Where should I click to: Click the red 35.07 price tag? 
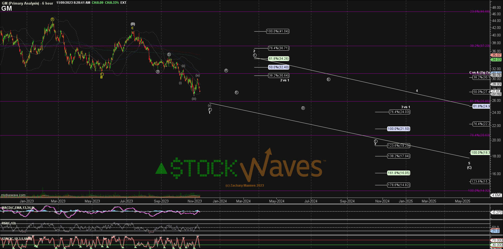496,55
